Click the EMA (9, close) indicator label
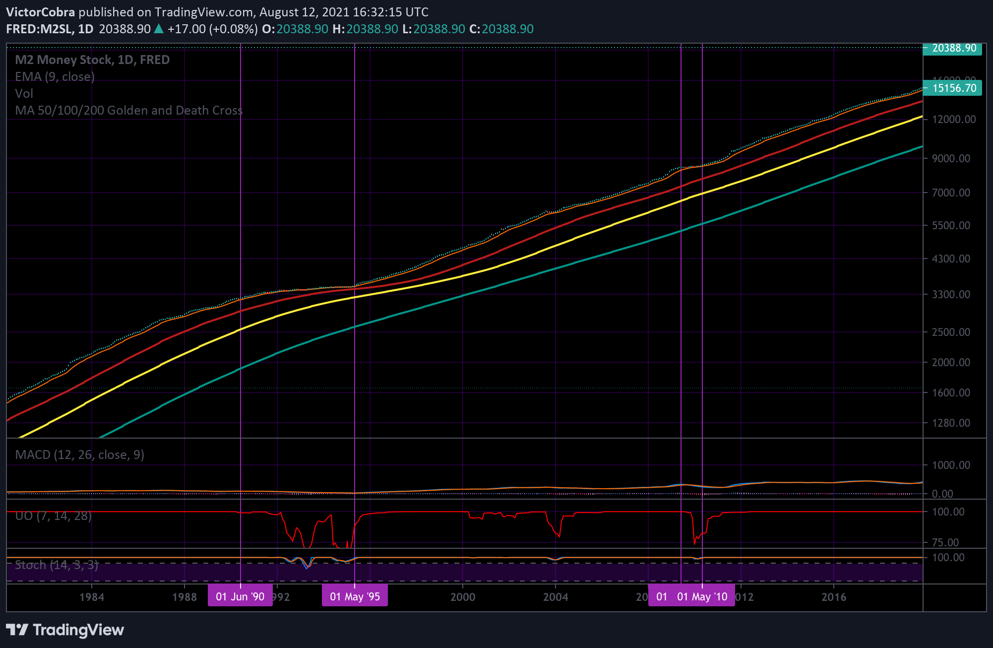This screenshot has height=648, width=993. pyautogui.click(x=55, y=76)
